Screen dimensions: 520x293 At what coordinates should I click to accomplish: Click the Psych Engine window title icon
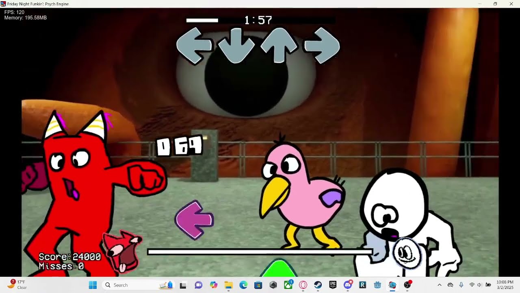3,4
